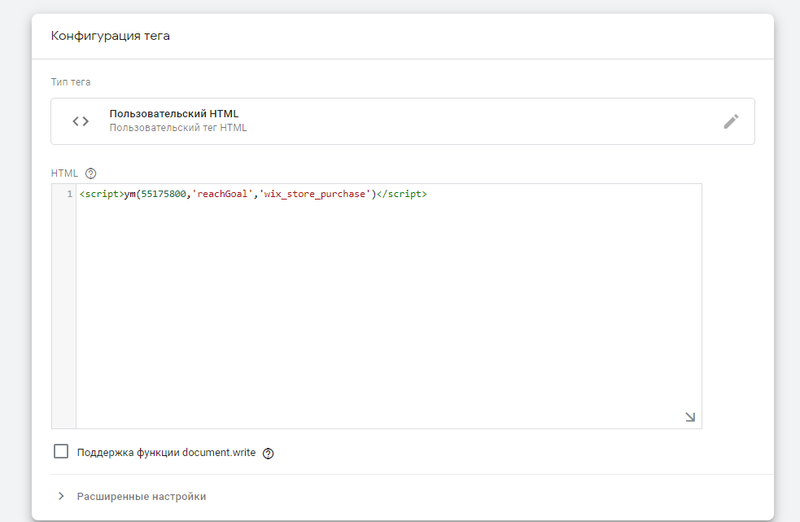
Task: Open help icon beside document.write support
Action: [x=268, y=454]
